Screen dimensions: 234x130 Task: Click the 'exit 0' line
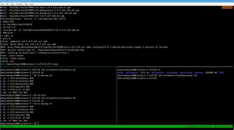[x=6, y=39]
